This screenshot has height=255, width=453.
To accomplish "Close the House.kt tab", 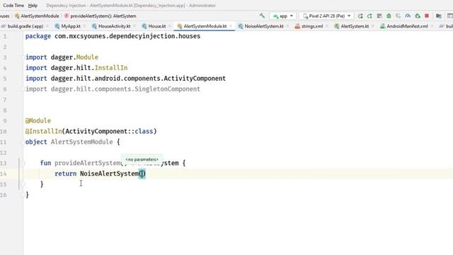I will click(170, 26).
